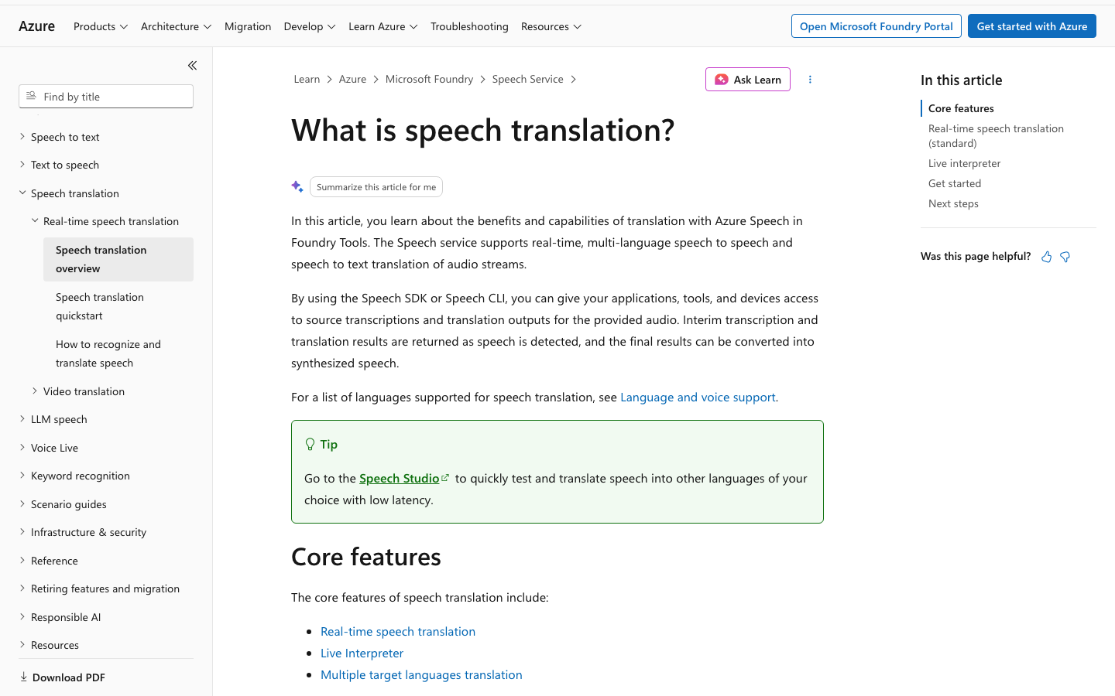Open the Learn Azure dropdown menu
This screenshot has height=696, width=1115.
[x=383, y=26]
